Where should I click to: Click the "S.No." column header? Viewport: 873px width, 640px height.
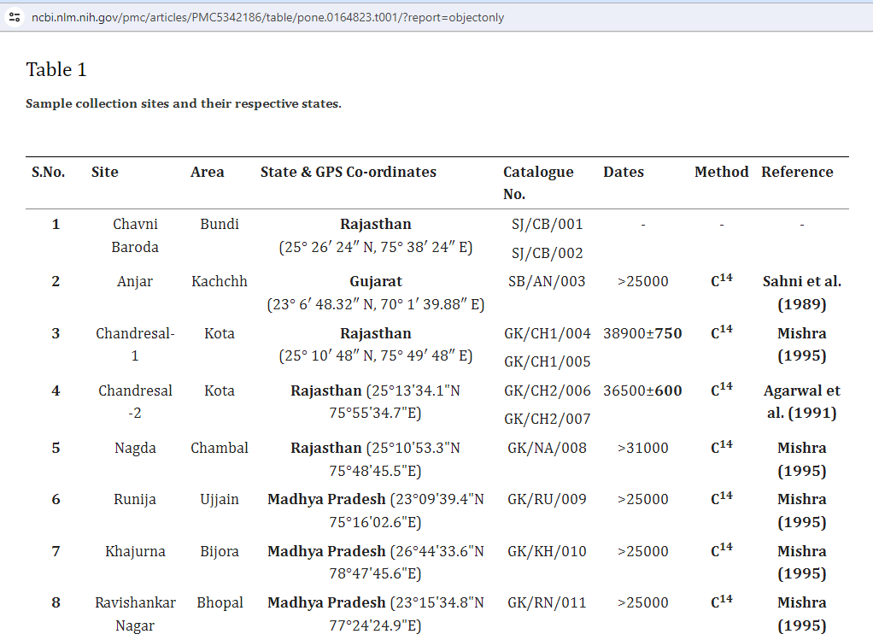[49, 172]
